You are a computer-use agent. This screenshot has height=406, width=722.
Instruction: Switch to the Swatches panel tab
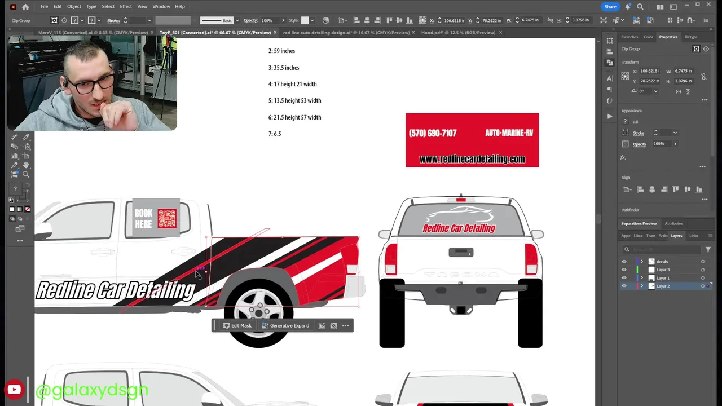[629, 37]
